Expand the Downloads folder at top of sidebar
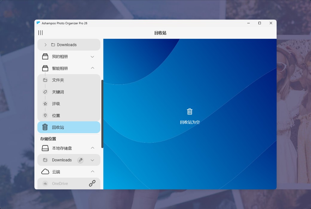 click(x=45, y=44)
